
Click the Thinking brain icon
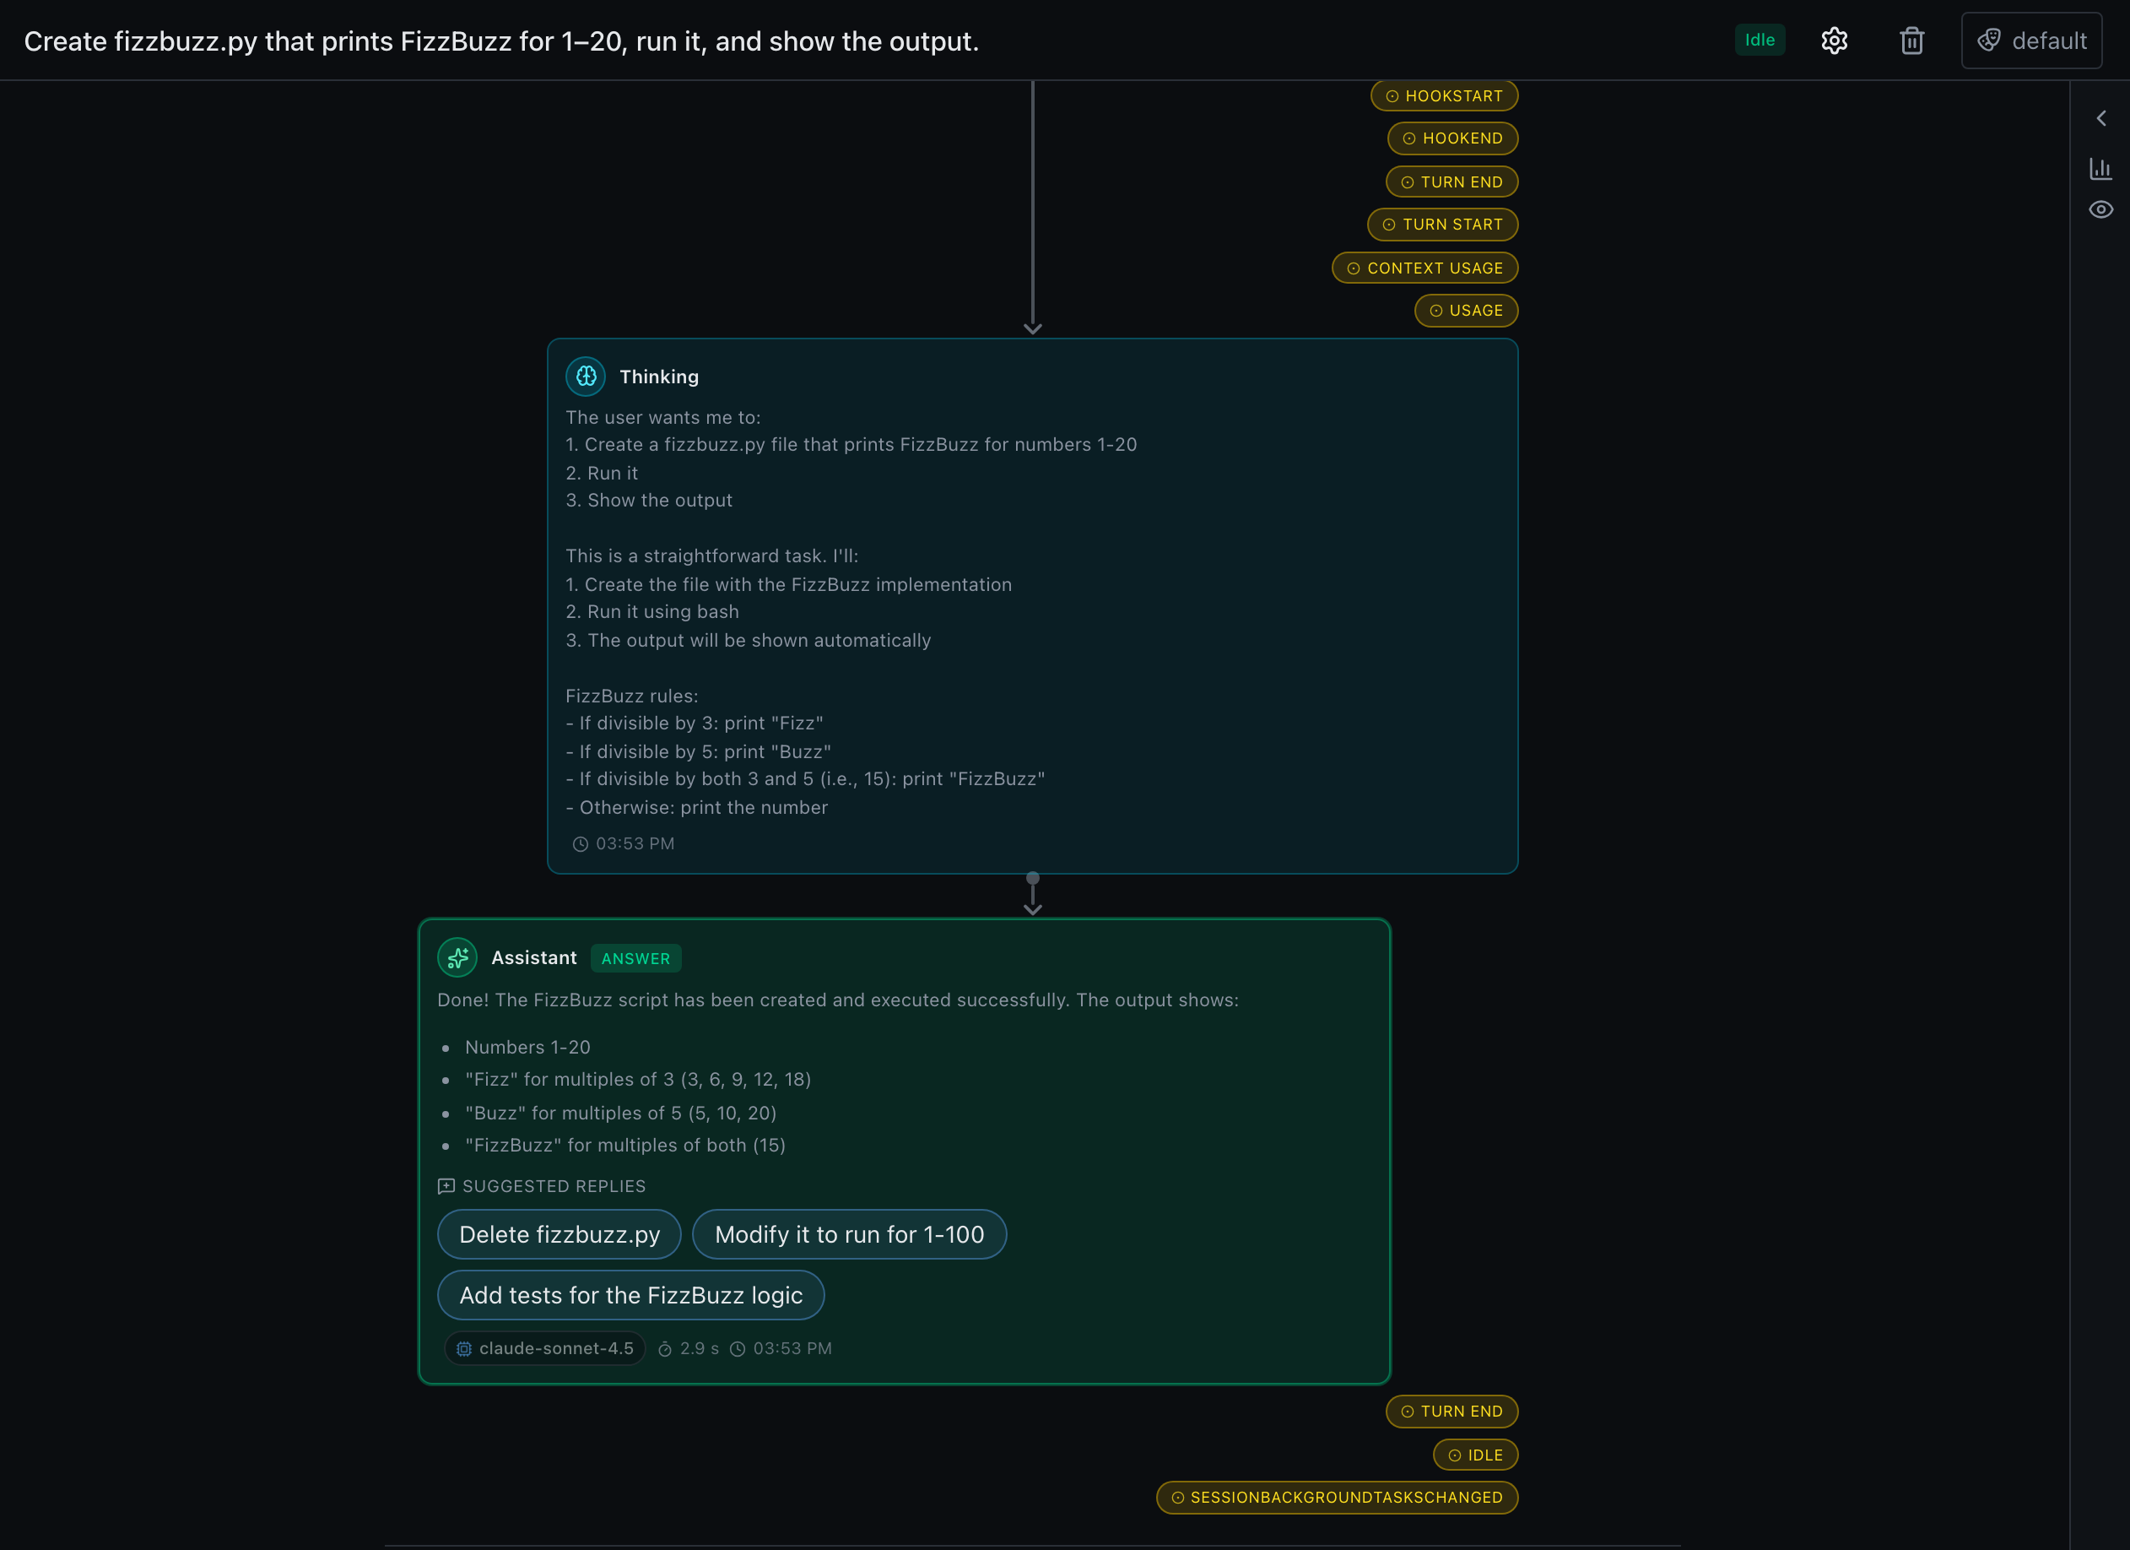[586, 377]
